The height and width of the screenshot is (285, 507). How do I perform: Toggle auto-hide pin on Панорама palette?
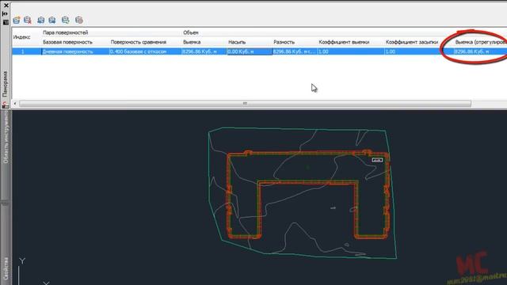[6, 13]
